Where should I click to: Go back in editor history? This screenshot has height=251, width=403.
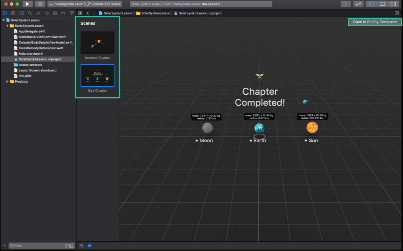click(88, 13)
